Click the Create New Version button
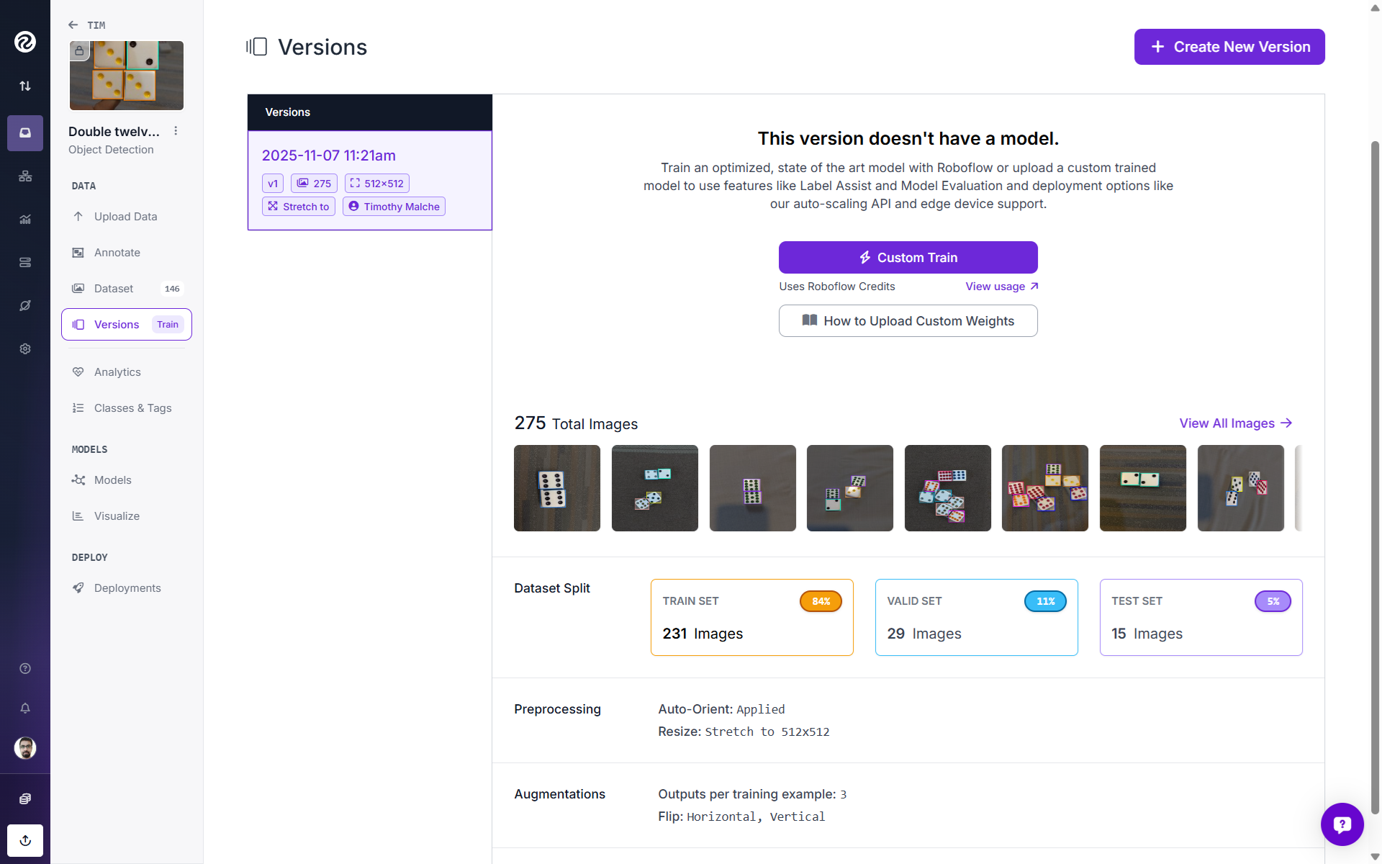Screen dimensions: 1382x864 (x=1229, y=47)
